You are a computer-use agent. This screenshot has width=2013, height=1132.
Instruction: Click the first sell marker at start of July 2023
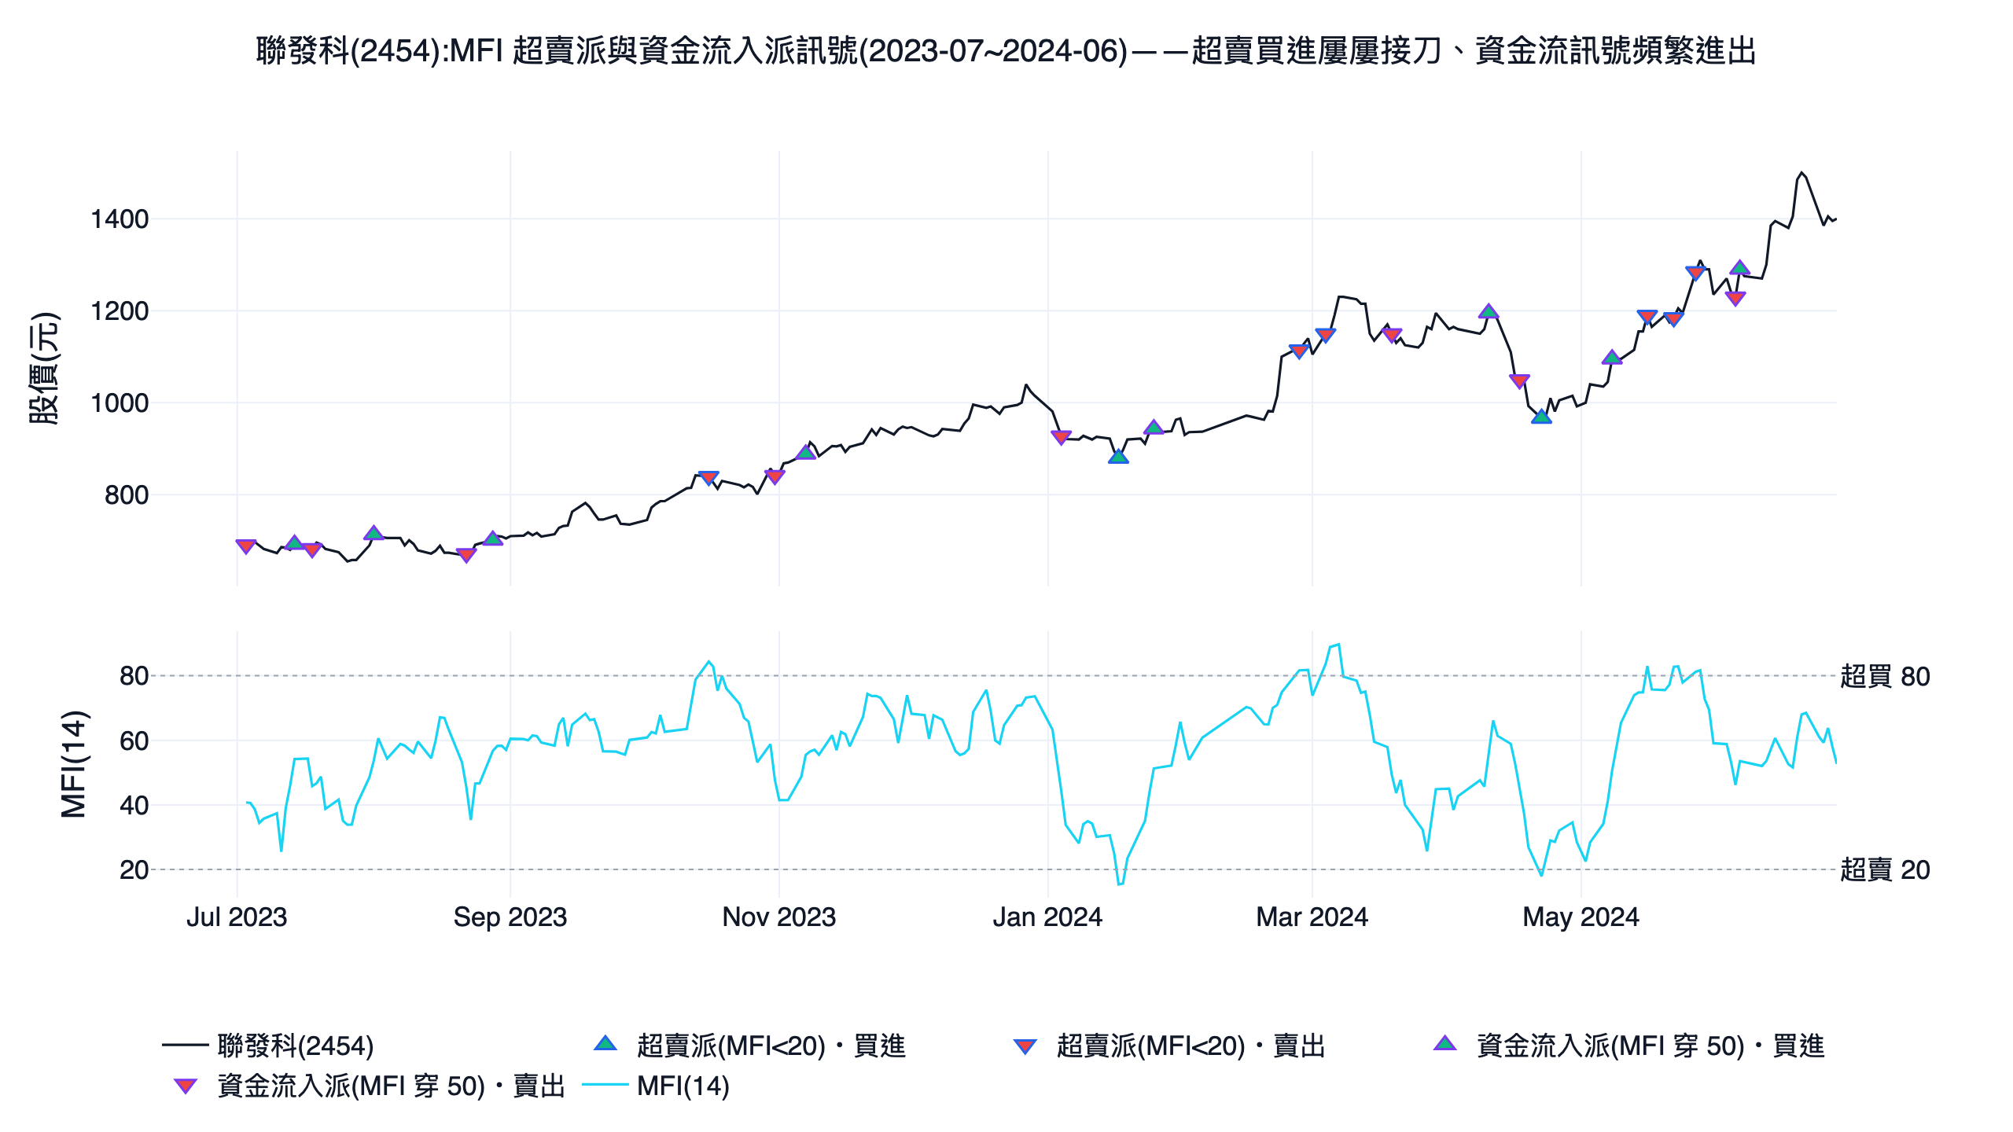[246, 546]
